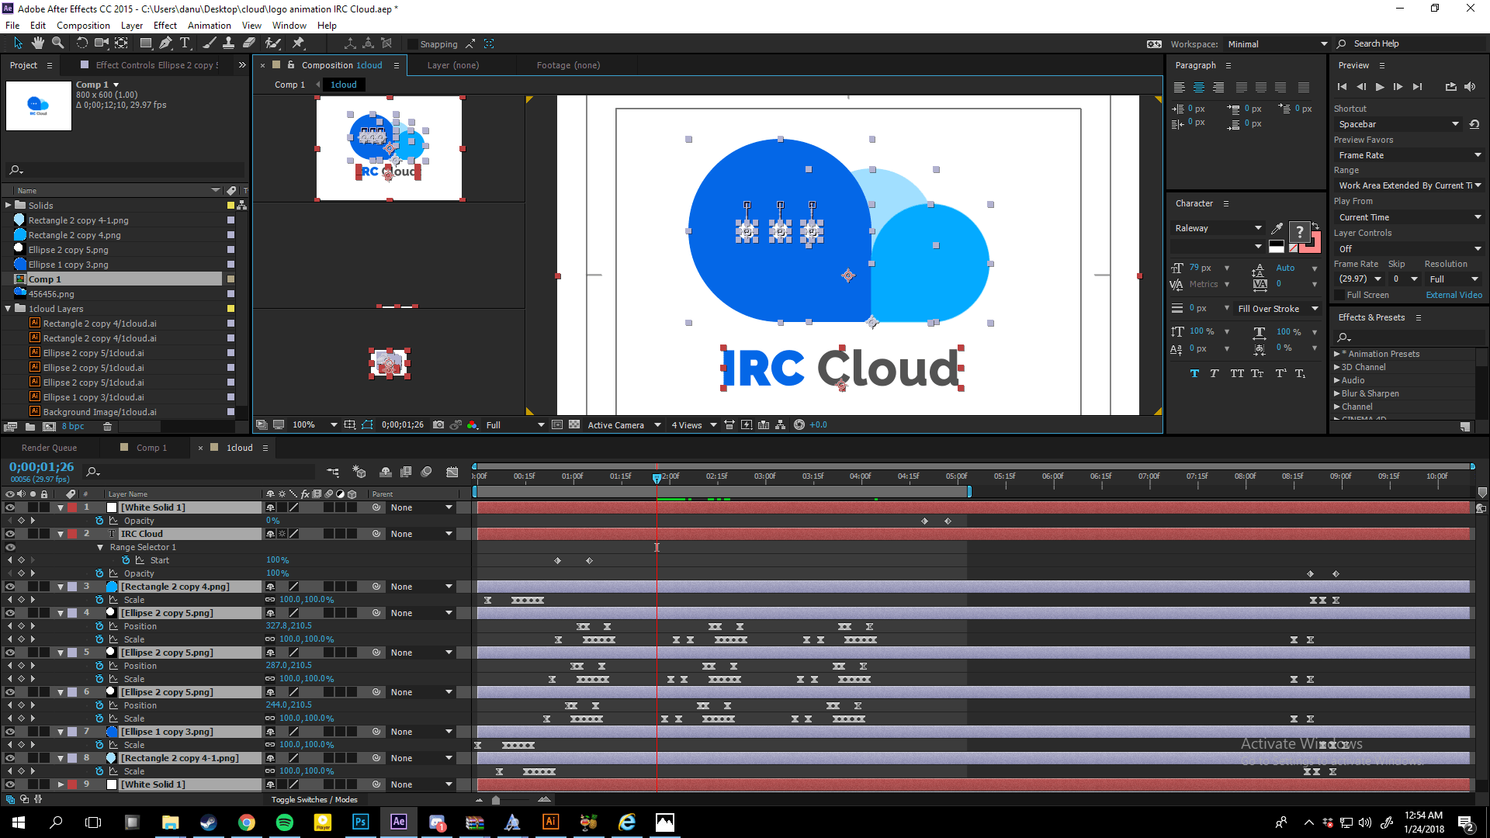Play the composition preview
Viewport: 1490px width, 838px height.
point(1380,87)
